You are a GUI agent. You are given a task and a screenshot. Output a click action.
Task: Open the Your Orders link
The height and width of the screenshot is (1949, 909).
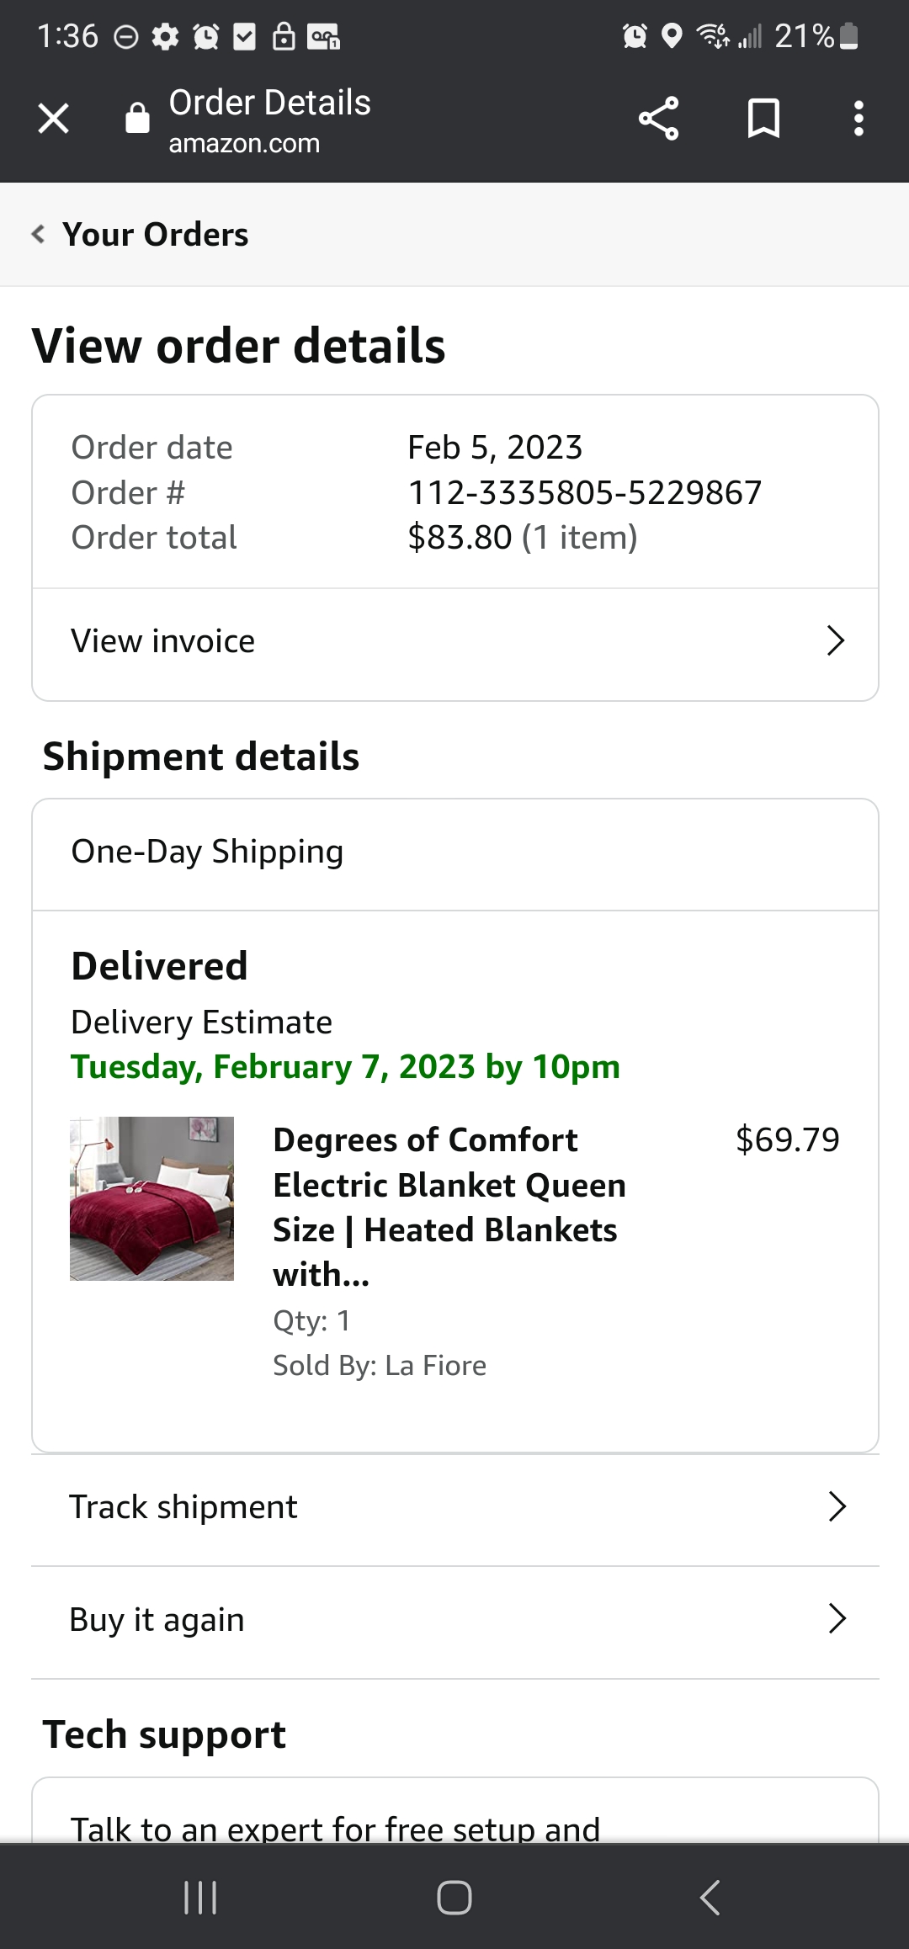pos(155,234)
